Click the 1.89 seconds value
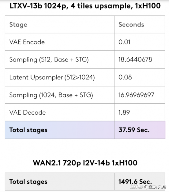This screenshot has height=192, width=169. pyautogui.click(x=124, y=112)
